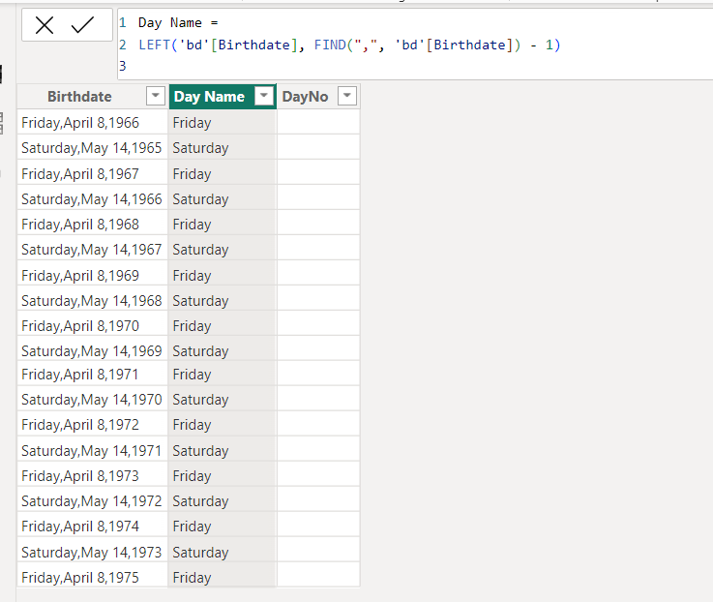Viewport: 713px width, 602px height.
Task: Select cell 'Friday,April 8,1971'
Action: [x=93, y=374]
